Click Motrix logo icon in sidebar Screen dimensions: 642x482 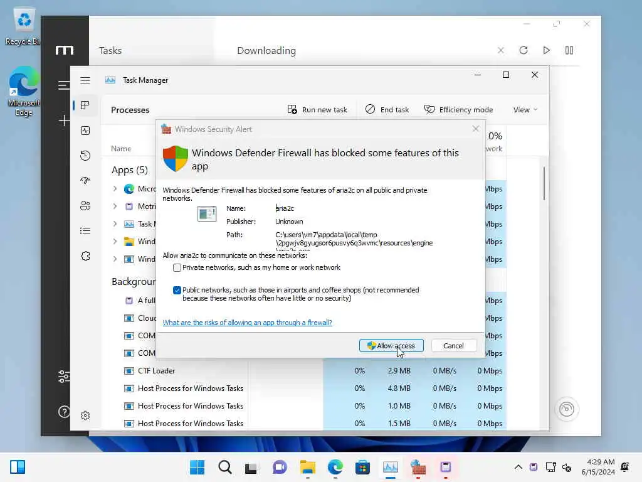[x=65, y=50]
